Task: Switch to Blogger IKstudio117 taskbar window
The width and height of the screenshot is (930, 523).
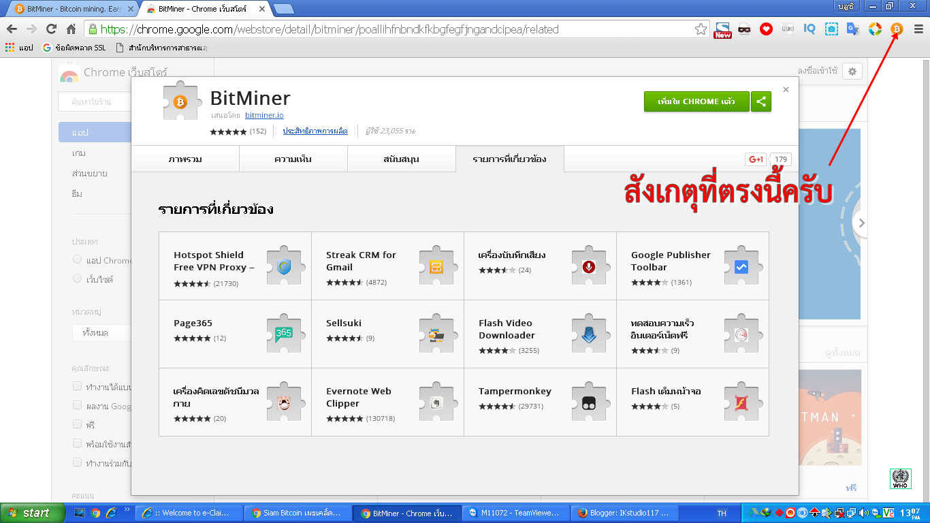Action: [624, 513]
